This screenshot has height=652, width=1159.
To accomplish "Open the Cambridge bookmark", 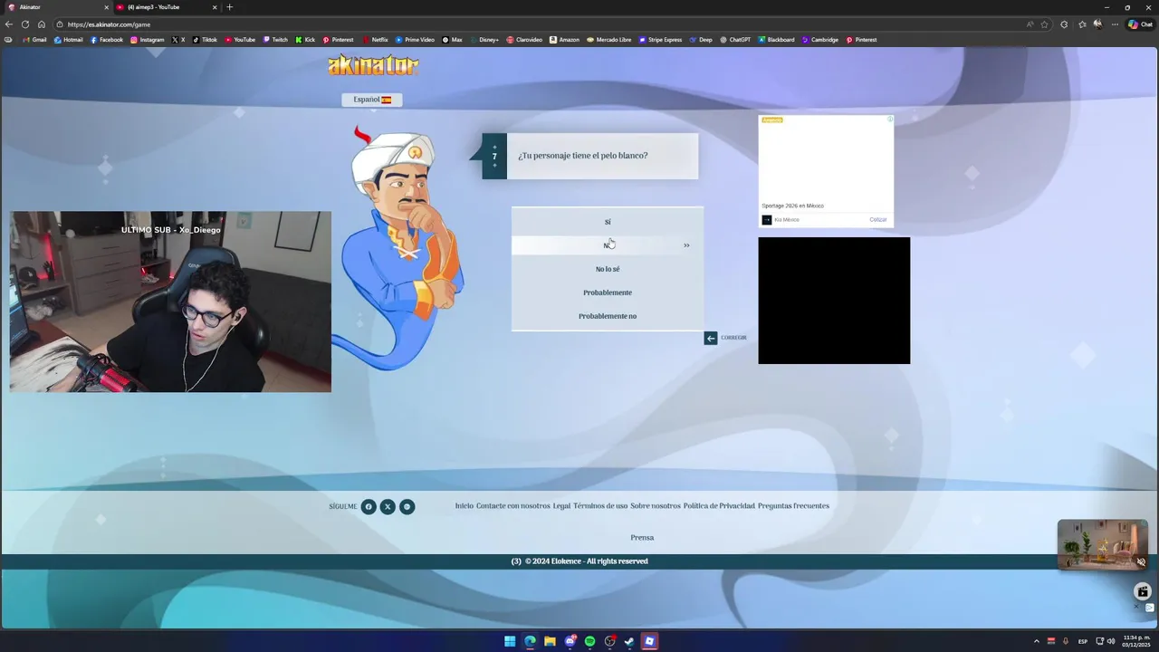I will 819,40.
